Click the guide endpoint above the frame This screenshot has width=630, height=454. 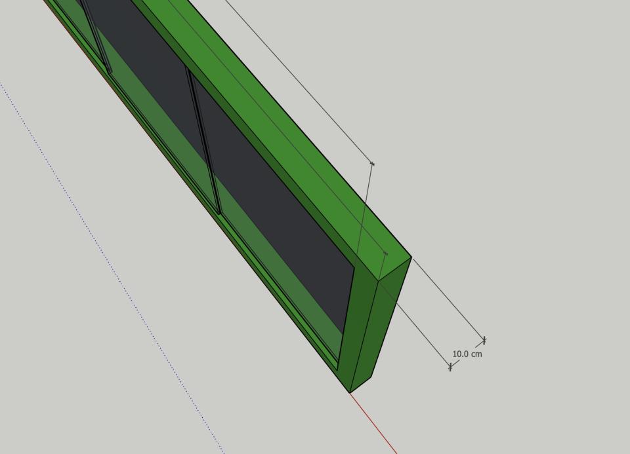click(x=373, y=164)
